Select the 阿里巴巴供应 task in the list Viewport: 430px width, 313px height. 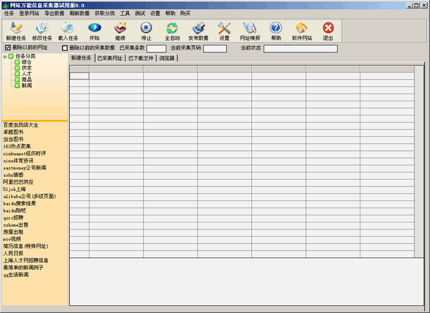(x=18, y=182)
